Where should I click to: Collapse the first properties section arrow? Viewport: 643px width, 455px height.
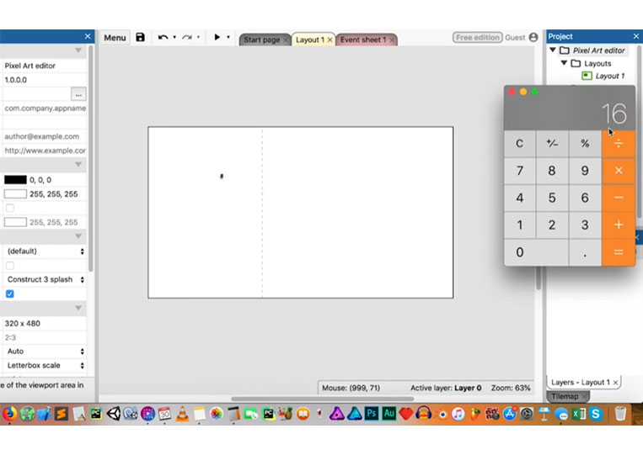[x=78, y=50]
